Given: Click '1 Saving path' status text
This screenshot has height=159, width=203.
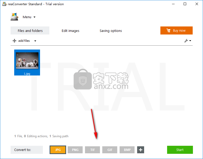Looking at the screenshot, I should tap(59, 136).
